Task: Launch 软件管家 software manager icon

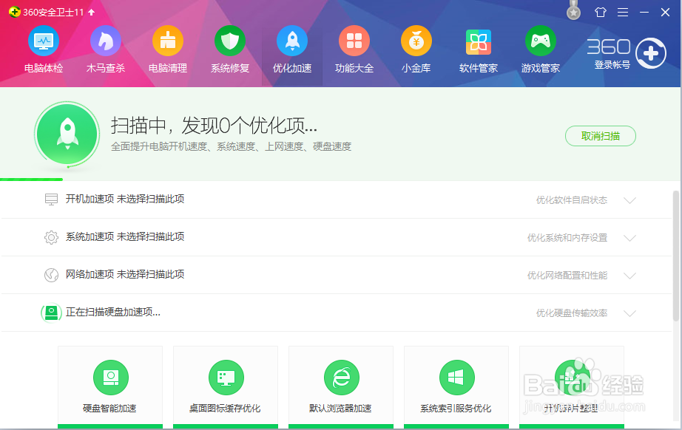Action: (x=479, y=41)
